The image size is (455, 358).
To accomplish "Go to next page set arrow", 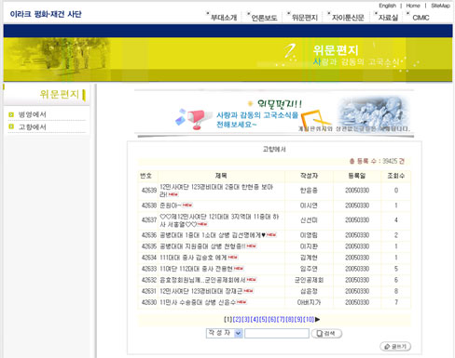I will pyautogui.click(x=317, y=319).
